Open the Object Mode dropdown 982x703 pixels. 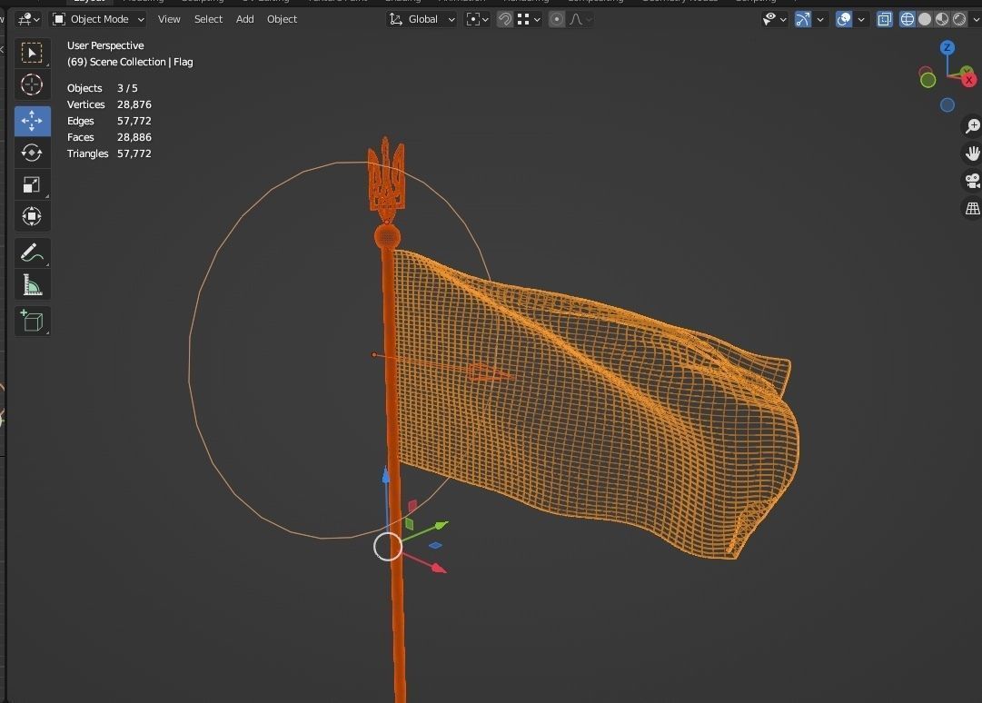[98, 19]
